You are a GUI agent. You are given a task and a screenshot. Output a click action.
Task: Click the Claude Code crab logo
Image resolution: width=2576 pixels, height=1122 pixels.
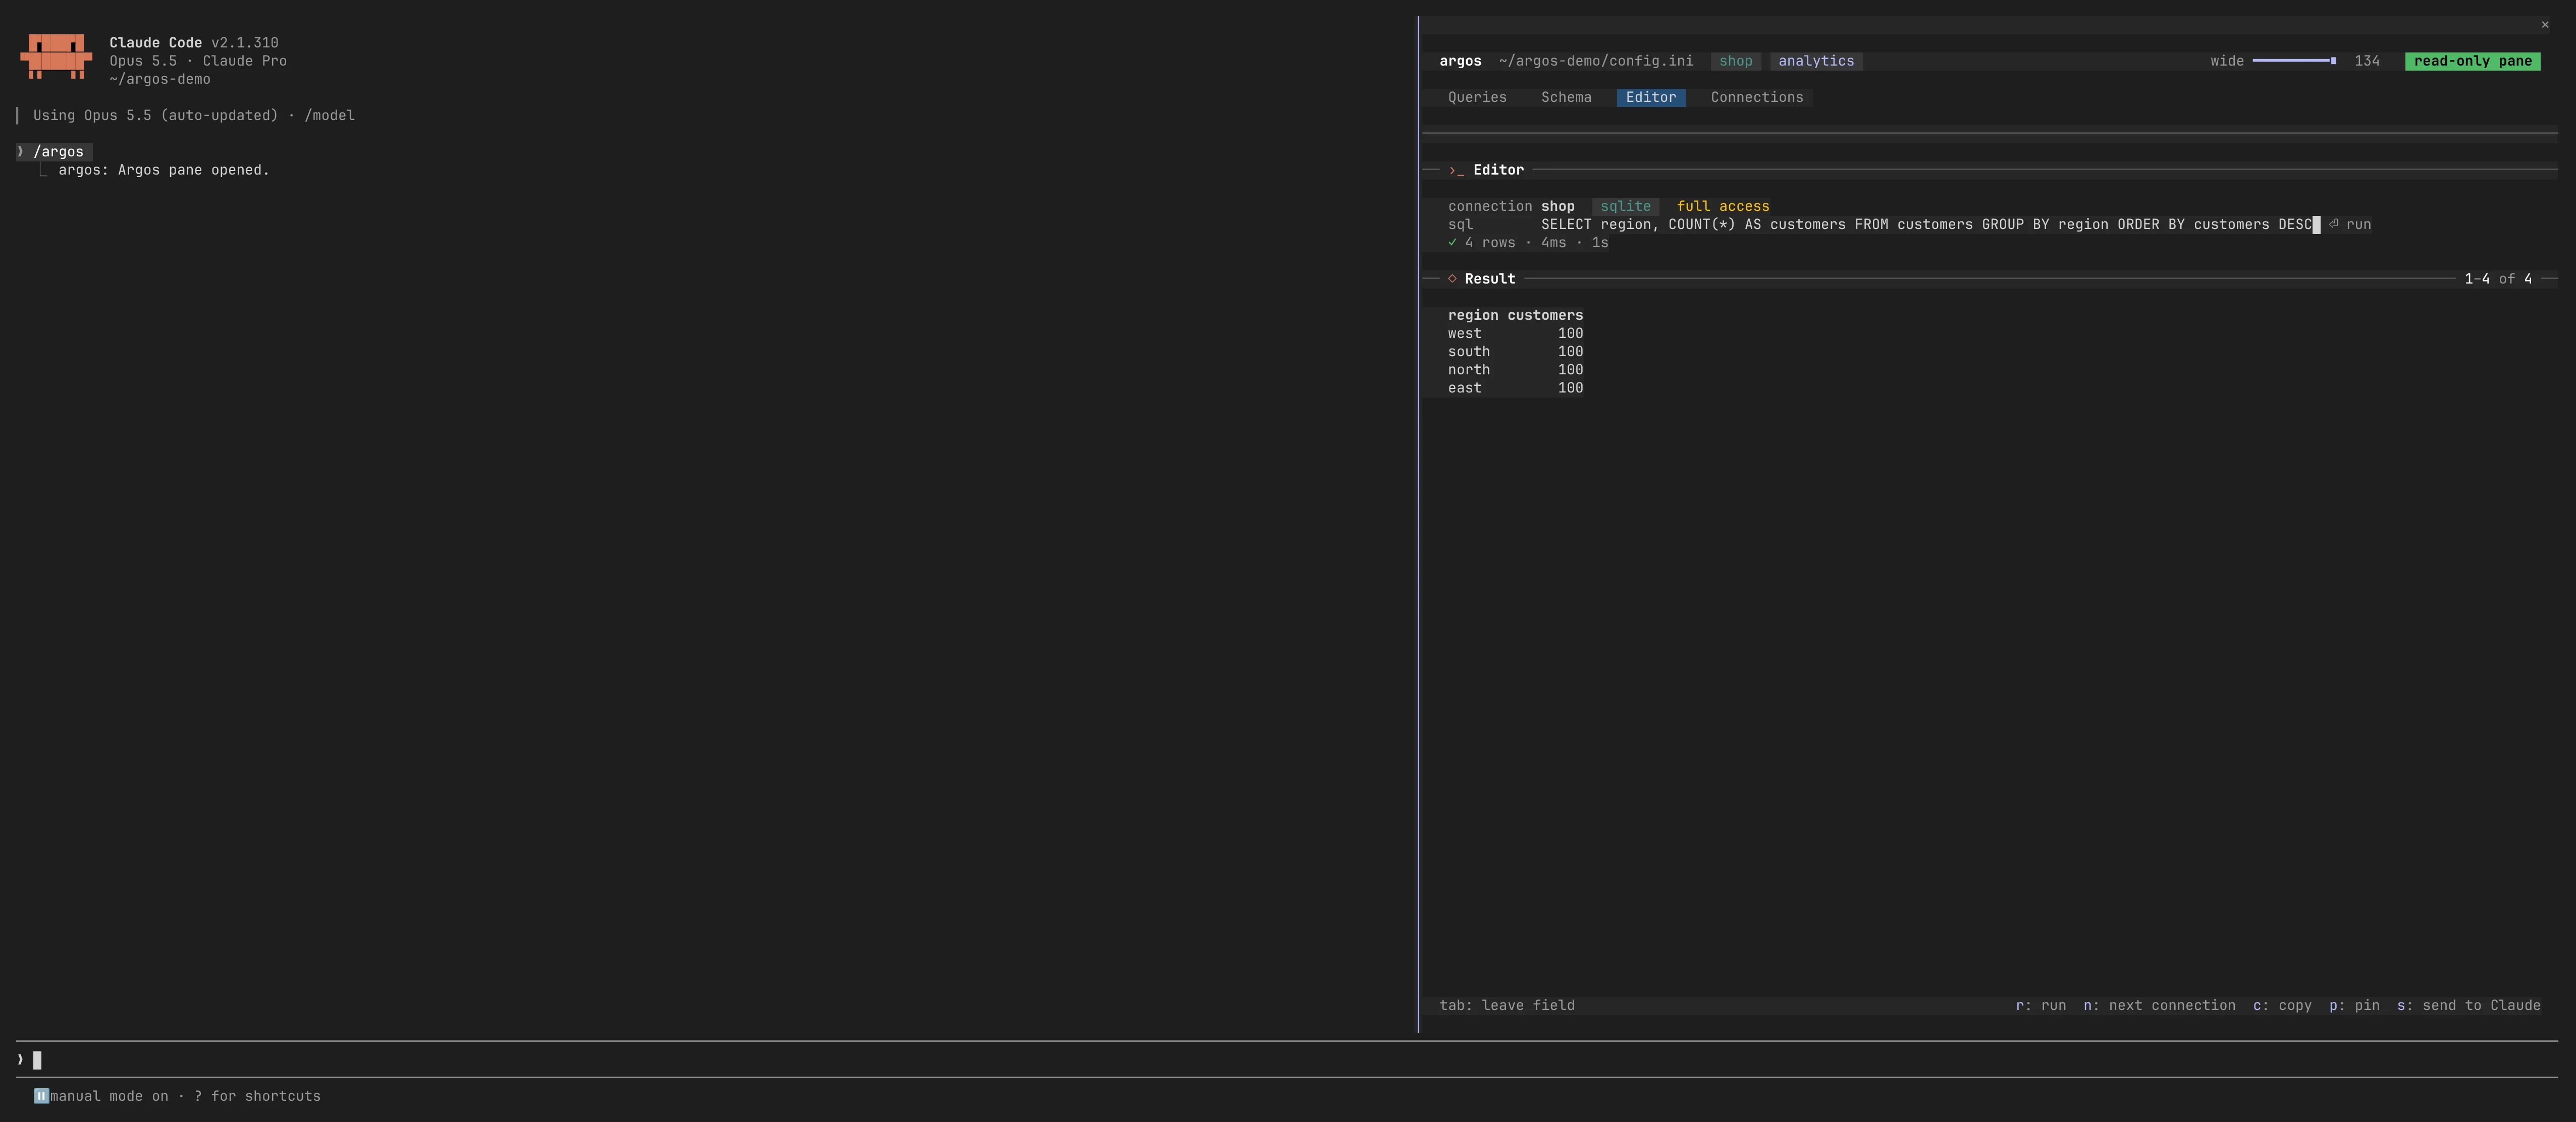pyautogui.click(x=56, y=57)
